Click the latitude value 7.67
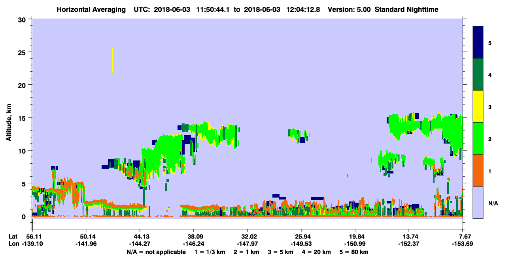This screenshot has height=263, width=514. 465,237
